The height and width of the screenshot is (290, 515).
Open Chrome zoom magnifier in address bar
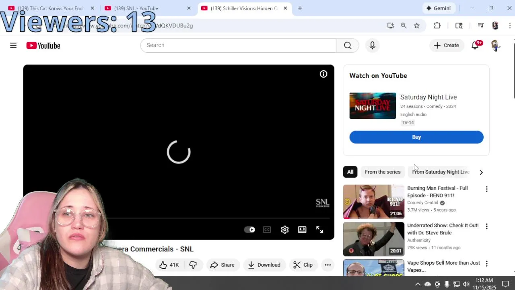point(404,25)
